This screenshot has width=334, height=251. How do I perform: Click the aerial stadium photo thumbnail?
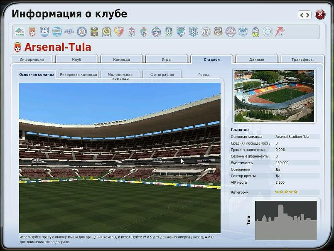tap(274, 96)
